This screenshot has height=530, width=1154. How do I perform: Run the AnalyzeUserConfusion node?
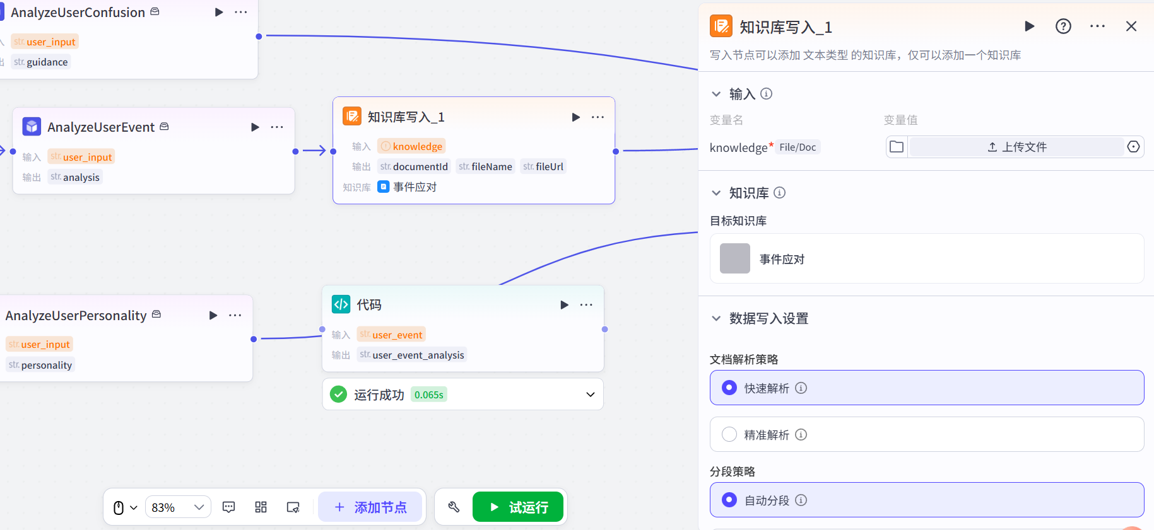pyautogui.click(x=219, y=12)
